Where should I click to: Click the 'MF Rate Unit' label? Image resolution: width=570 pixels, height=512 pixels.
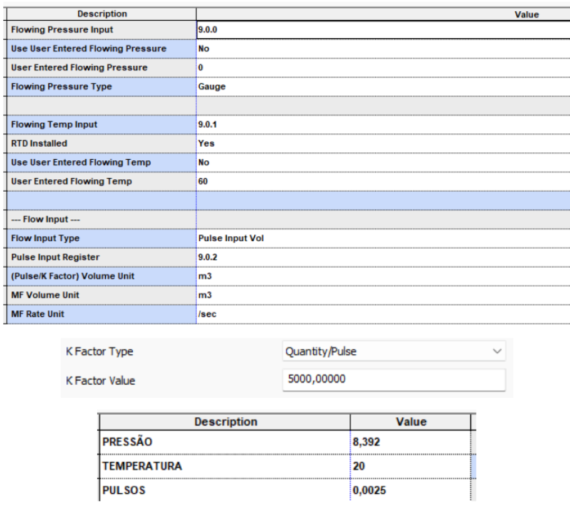pyautogui.click(x=38, y=314)
